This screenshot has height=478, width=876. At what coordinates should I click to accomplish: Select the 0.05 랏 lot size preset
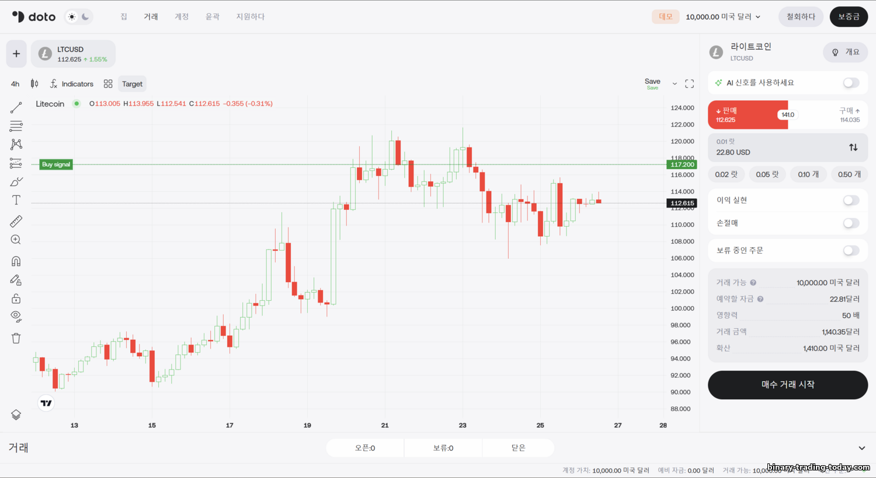click(x=767, y=174)
